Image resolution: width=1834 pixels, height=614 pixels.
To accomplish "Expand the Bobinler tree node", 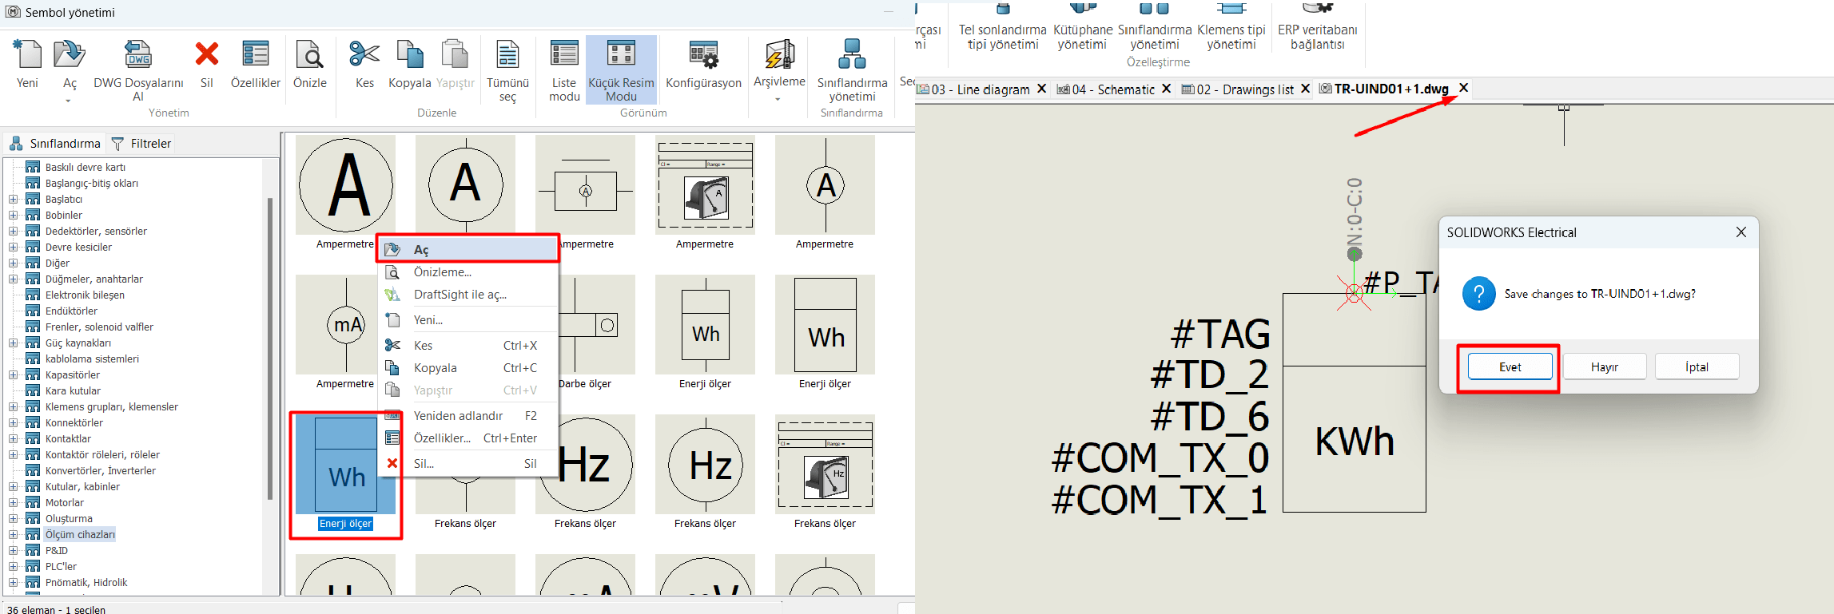I will click(13, 215).
